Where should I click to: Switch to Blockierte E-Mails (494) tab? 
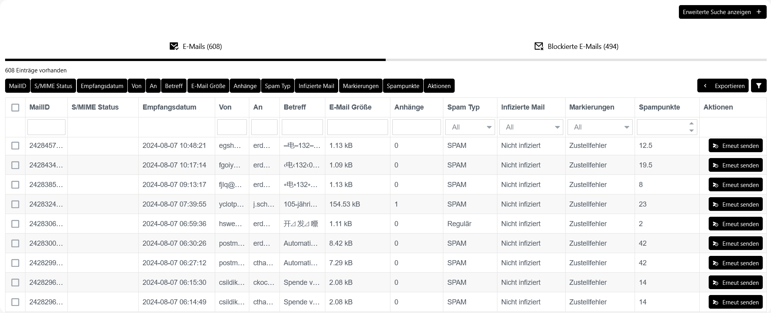576,46
